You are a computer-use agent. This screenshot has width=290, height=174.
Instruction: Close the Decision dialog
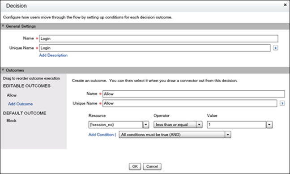[x=285, y=5]
